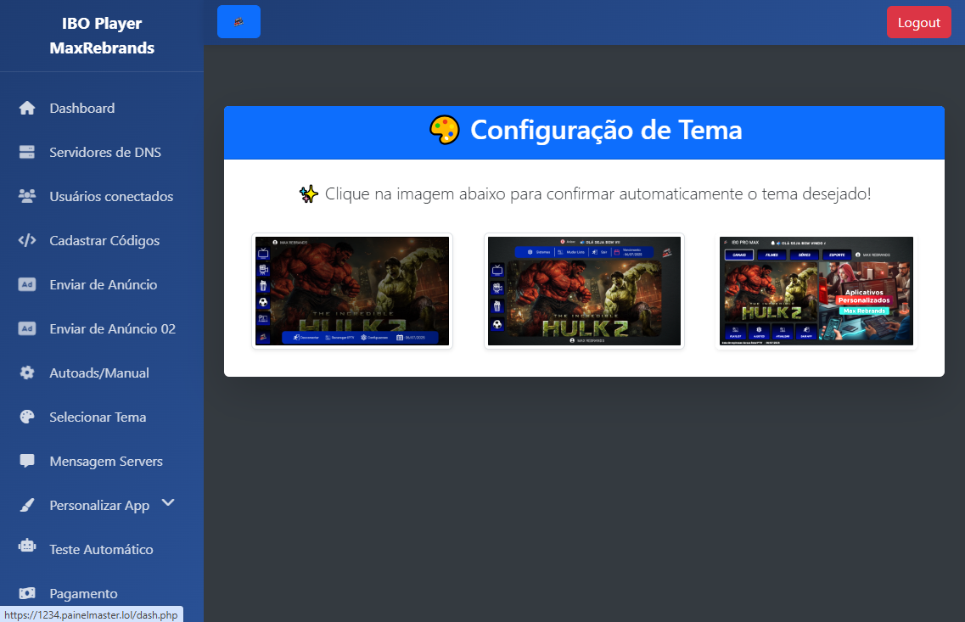Open Enviar de Anúncio menu item
Image resolution: width=965 pixels, height=622 pixels.
103,284
